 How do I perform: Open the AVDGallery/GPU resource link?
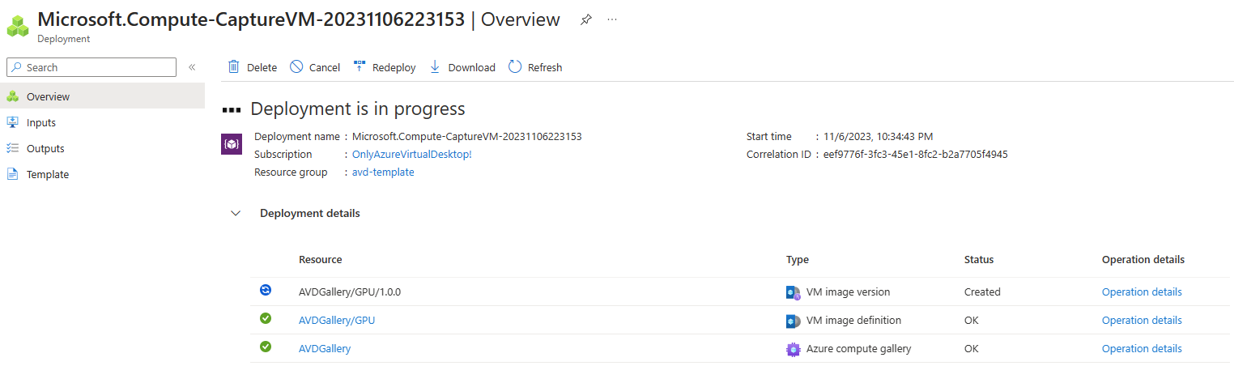337,320
